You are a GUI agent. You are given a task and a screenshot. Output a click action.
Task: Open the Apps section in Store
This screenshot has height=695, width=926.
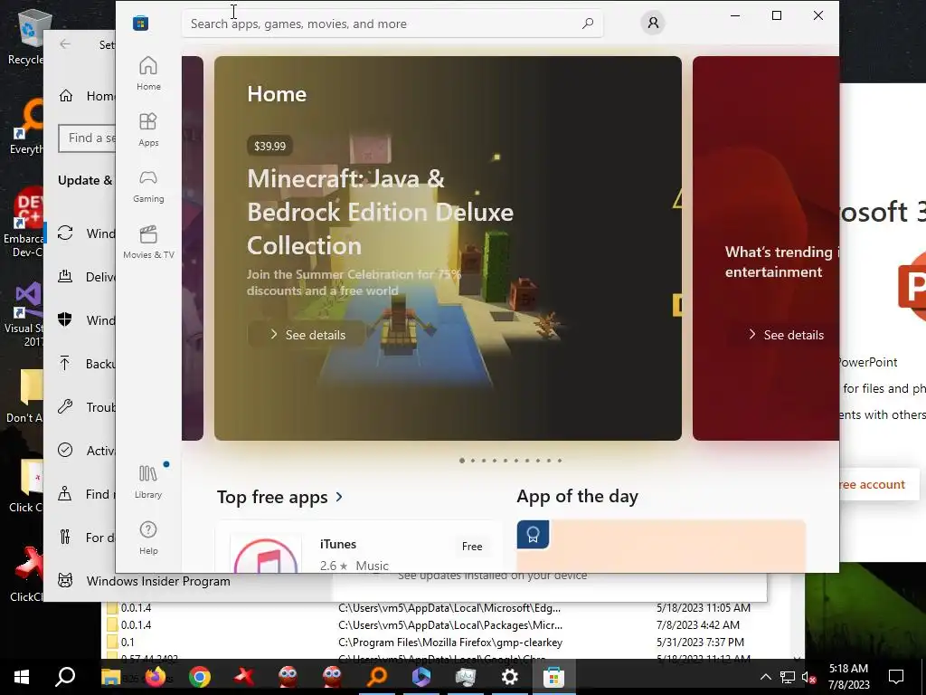(x=148, y=129)
